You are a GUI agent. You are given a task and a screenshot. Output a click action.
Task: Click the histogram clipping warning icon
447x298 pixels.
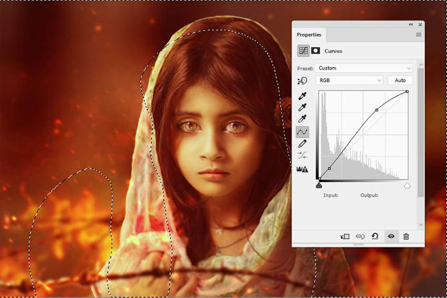(303, 169)
